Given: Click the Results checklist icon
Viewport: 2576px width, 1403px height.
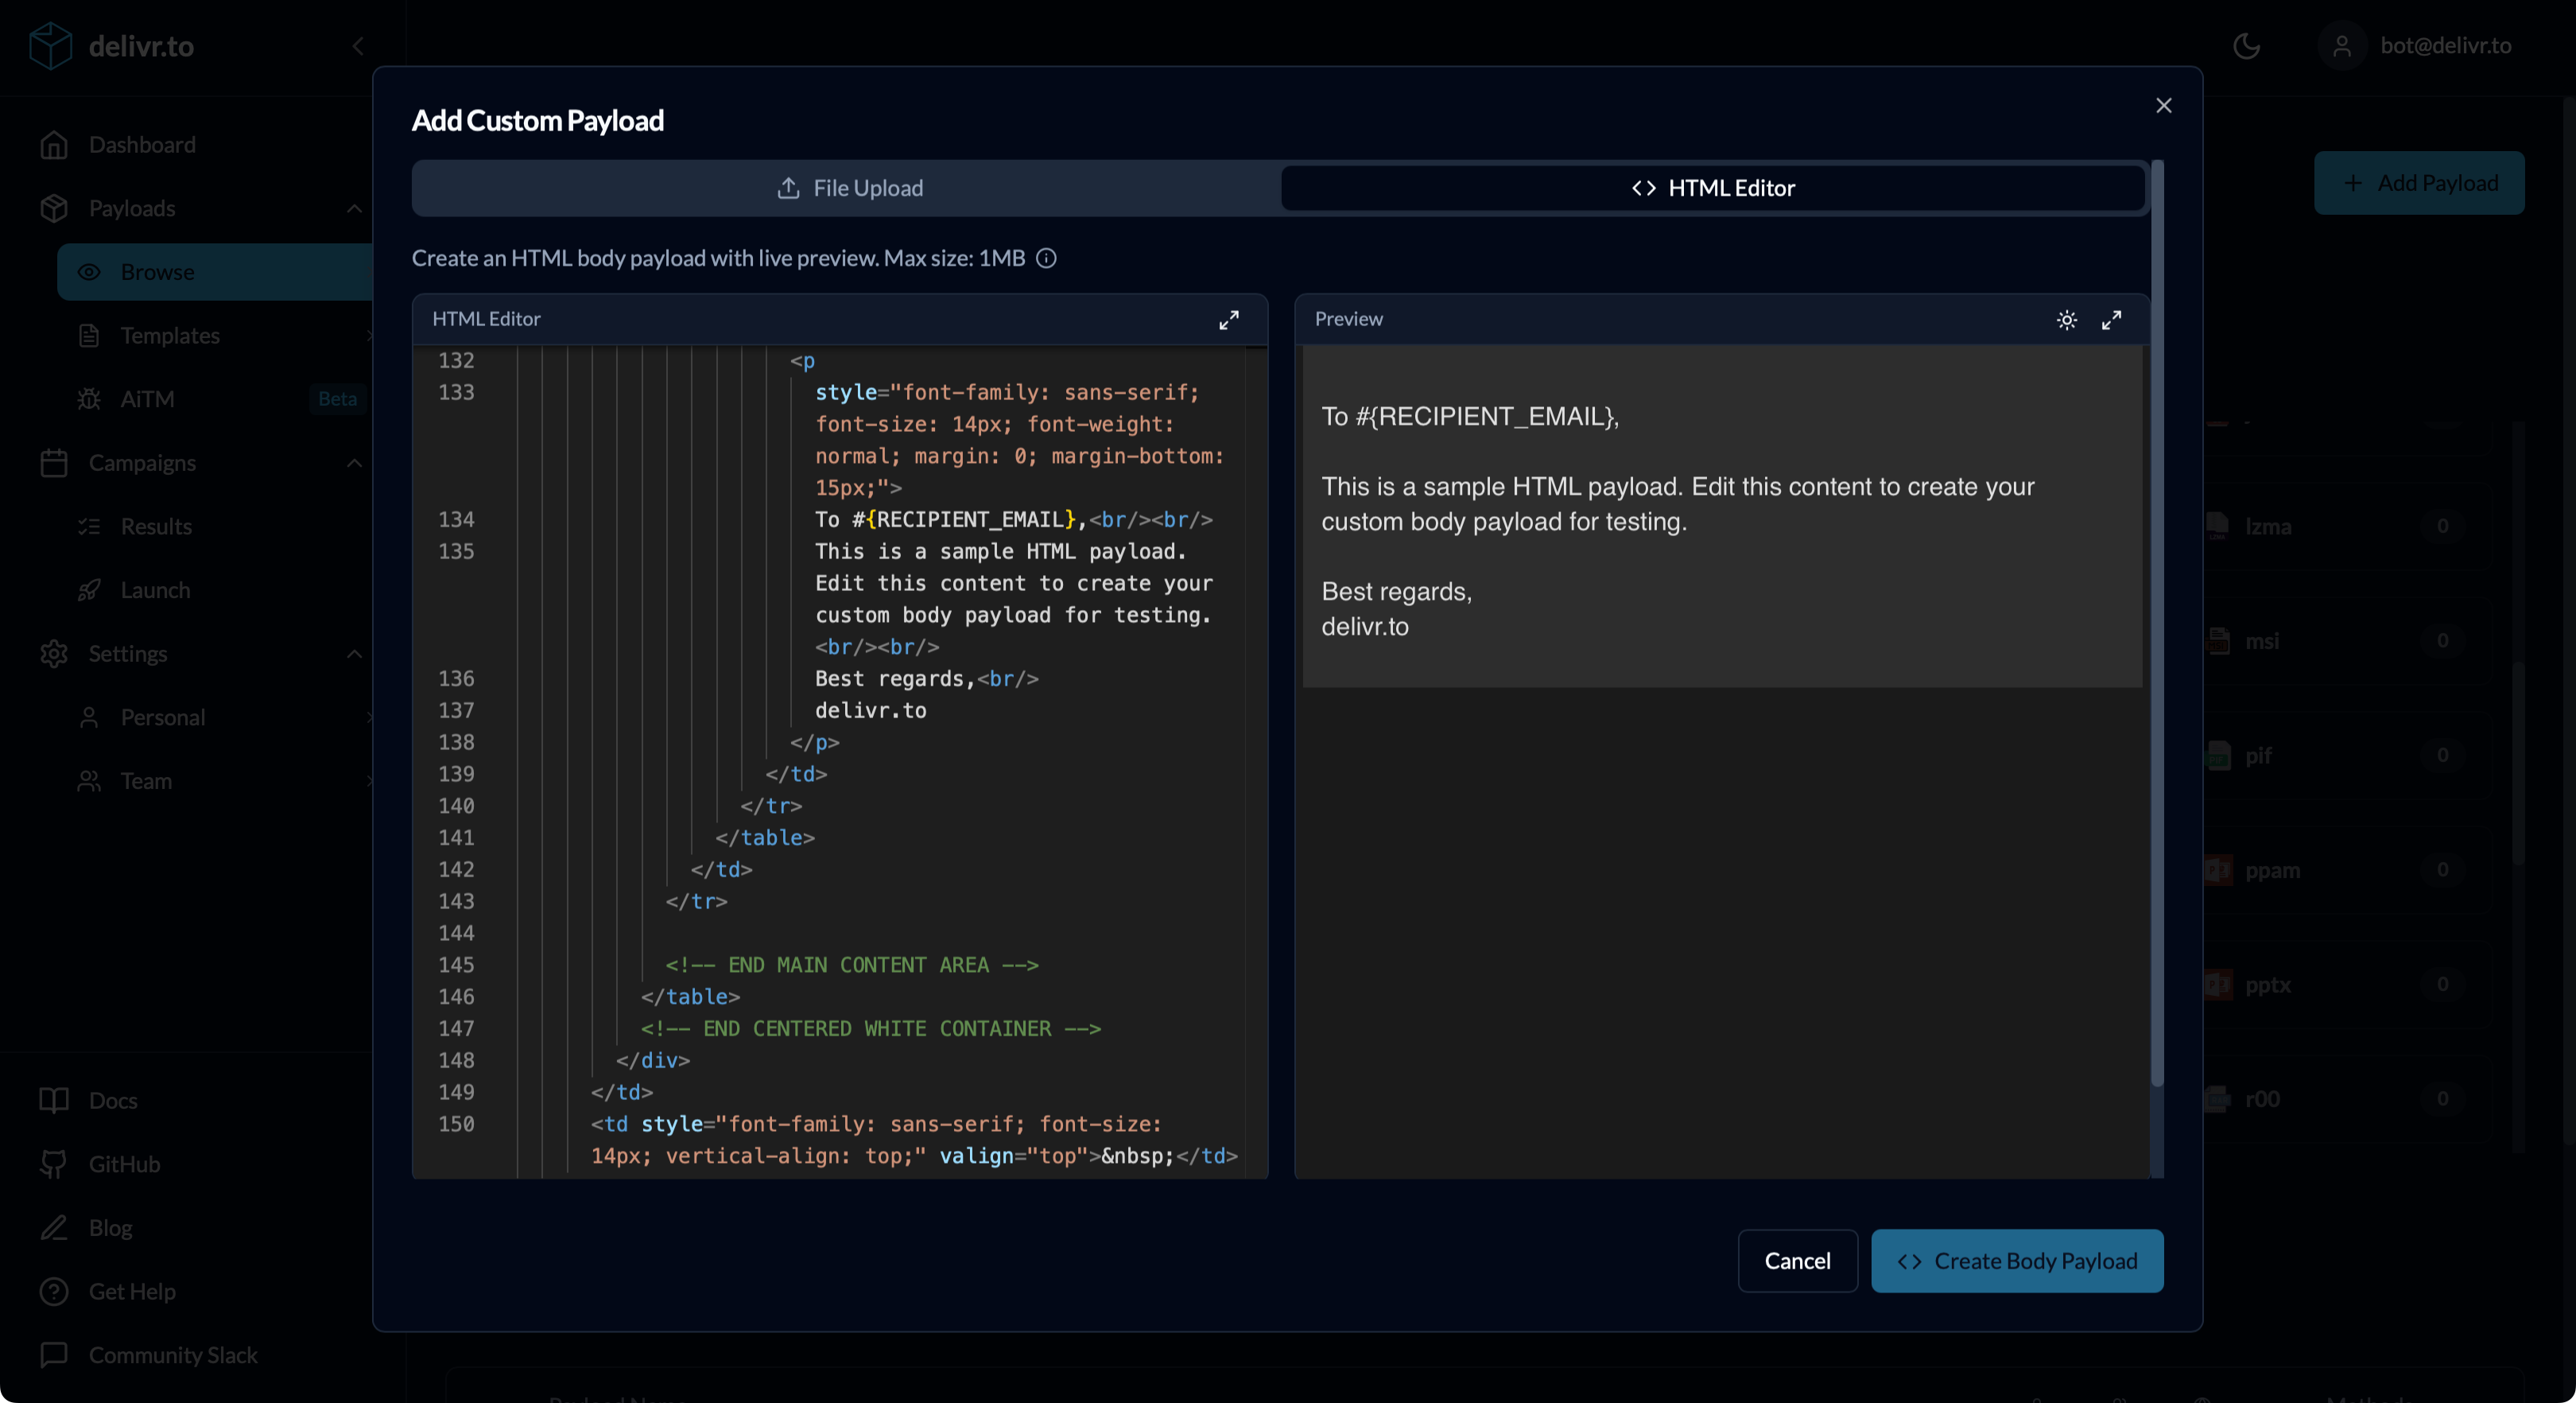Looking at the screenshot, I should point(89,527).
